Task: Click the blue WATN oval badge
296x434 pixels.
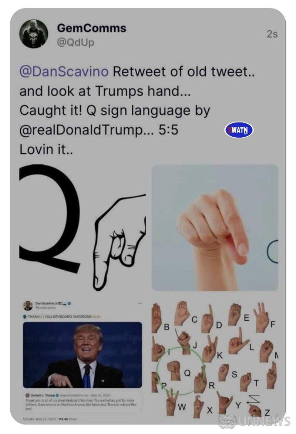Action: pyautogui.click(x=239, y=130)
